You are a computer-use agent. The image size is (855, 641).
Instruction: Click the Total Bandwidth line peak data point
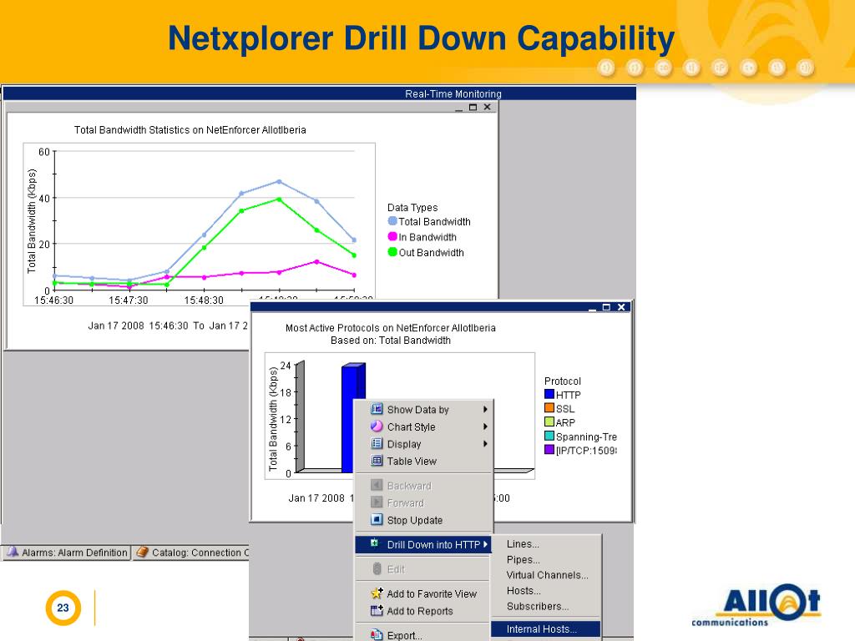click(279, 181)
